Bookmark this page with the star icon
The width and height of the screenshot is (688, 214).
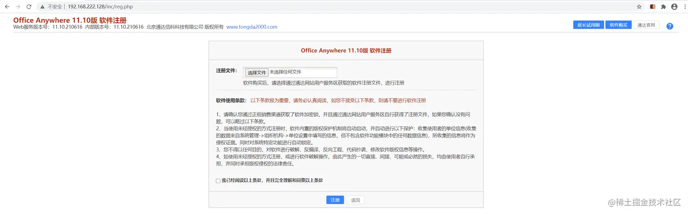(639, 7)
